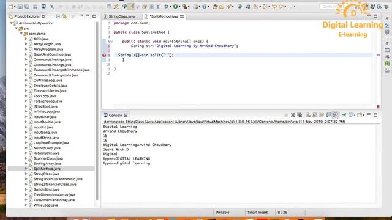Collapse the com.demo package node
The image size is (392, 220).
[21, 34]
